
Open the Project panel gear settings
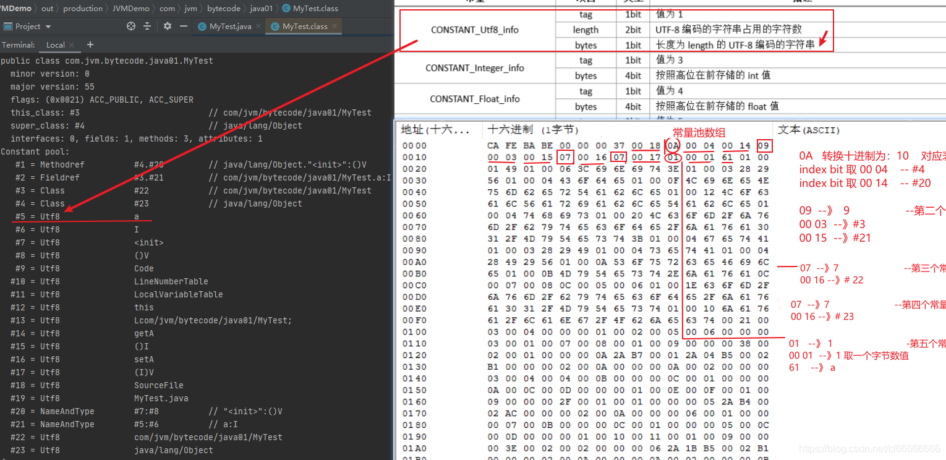[168, 27]
